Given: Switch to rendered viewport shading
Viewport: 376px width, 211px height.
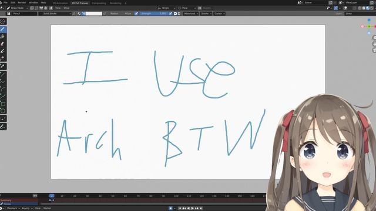Looking at the screenshot, I should 372,8.
